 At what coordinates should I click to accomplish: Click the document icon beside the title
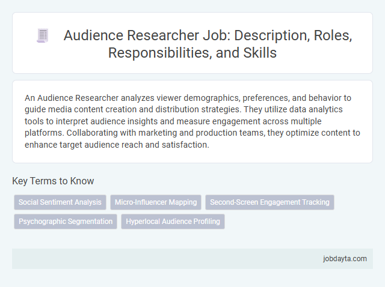[43, 35]
